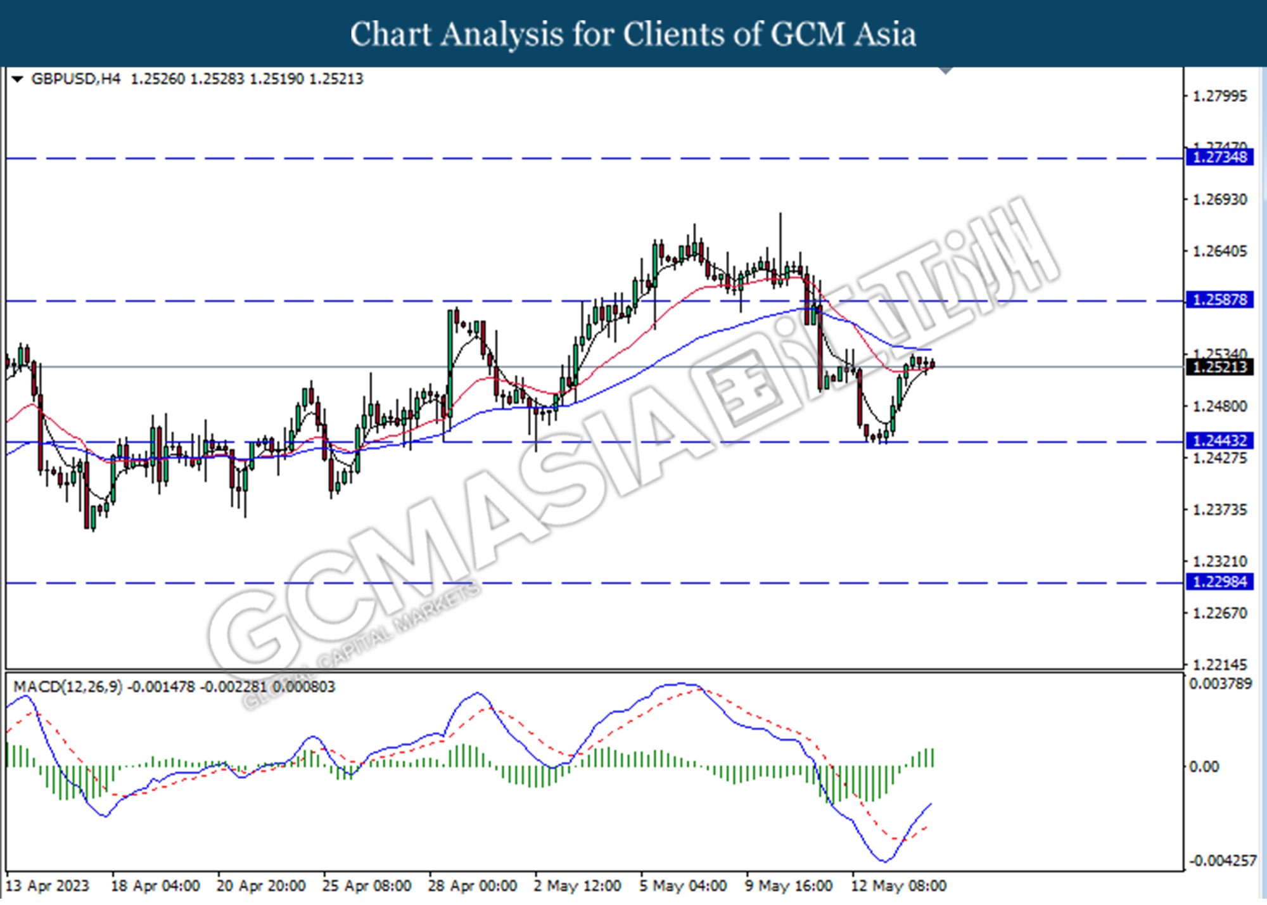Click the Chart Analysis for Clients title
Screen dimensions: 1267x905
pyautogui.click(x=633, y=34)
